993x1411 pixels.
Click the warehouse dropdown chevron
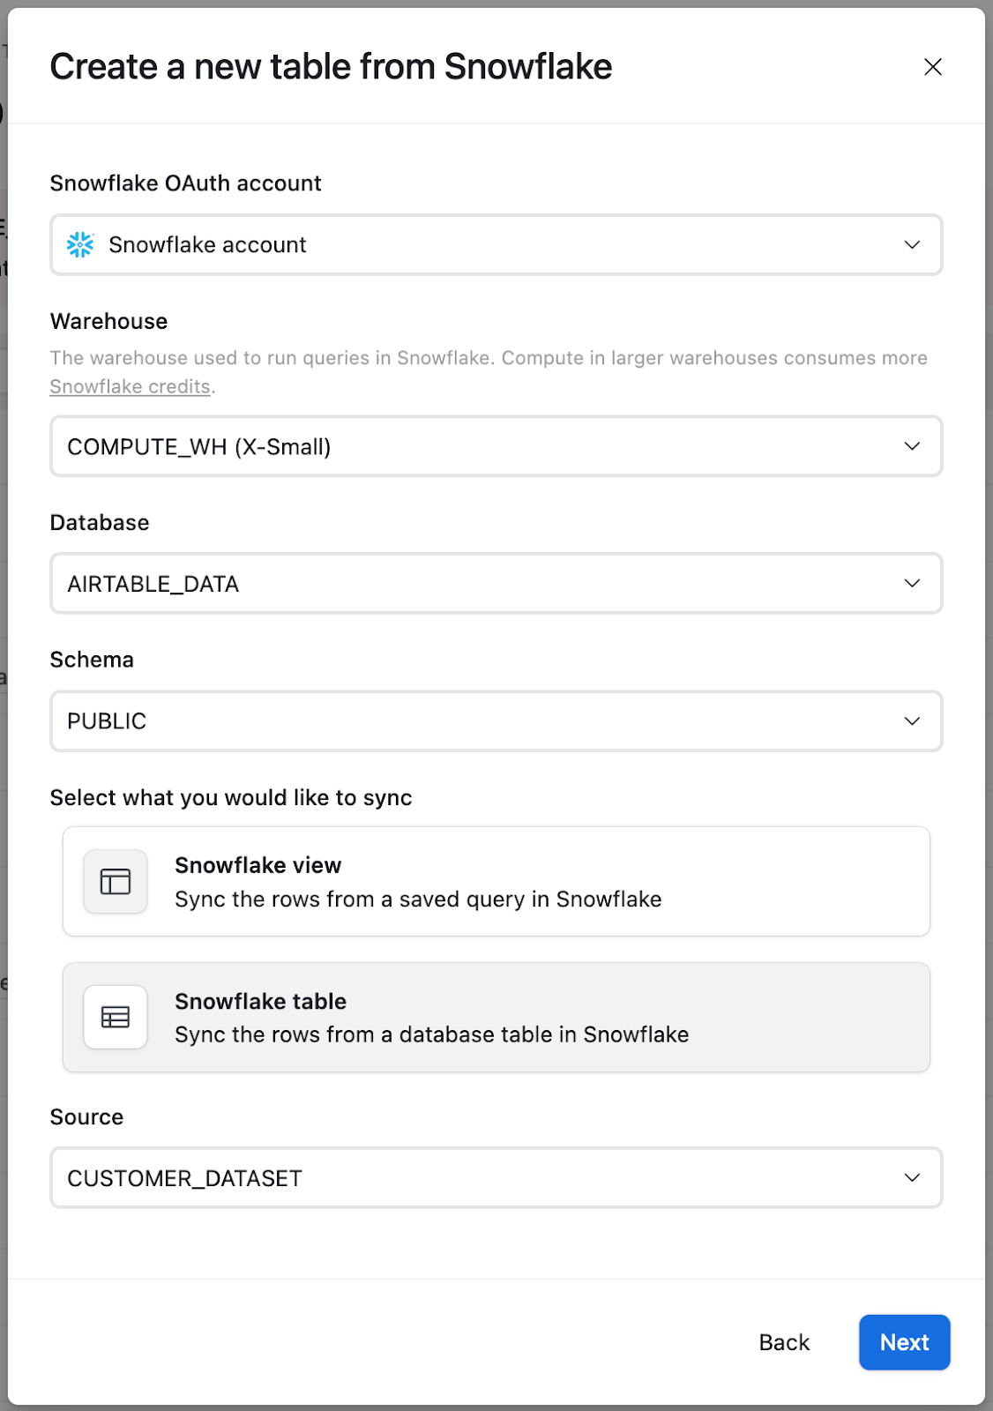(x=912, y=446)
